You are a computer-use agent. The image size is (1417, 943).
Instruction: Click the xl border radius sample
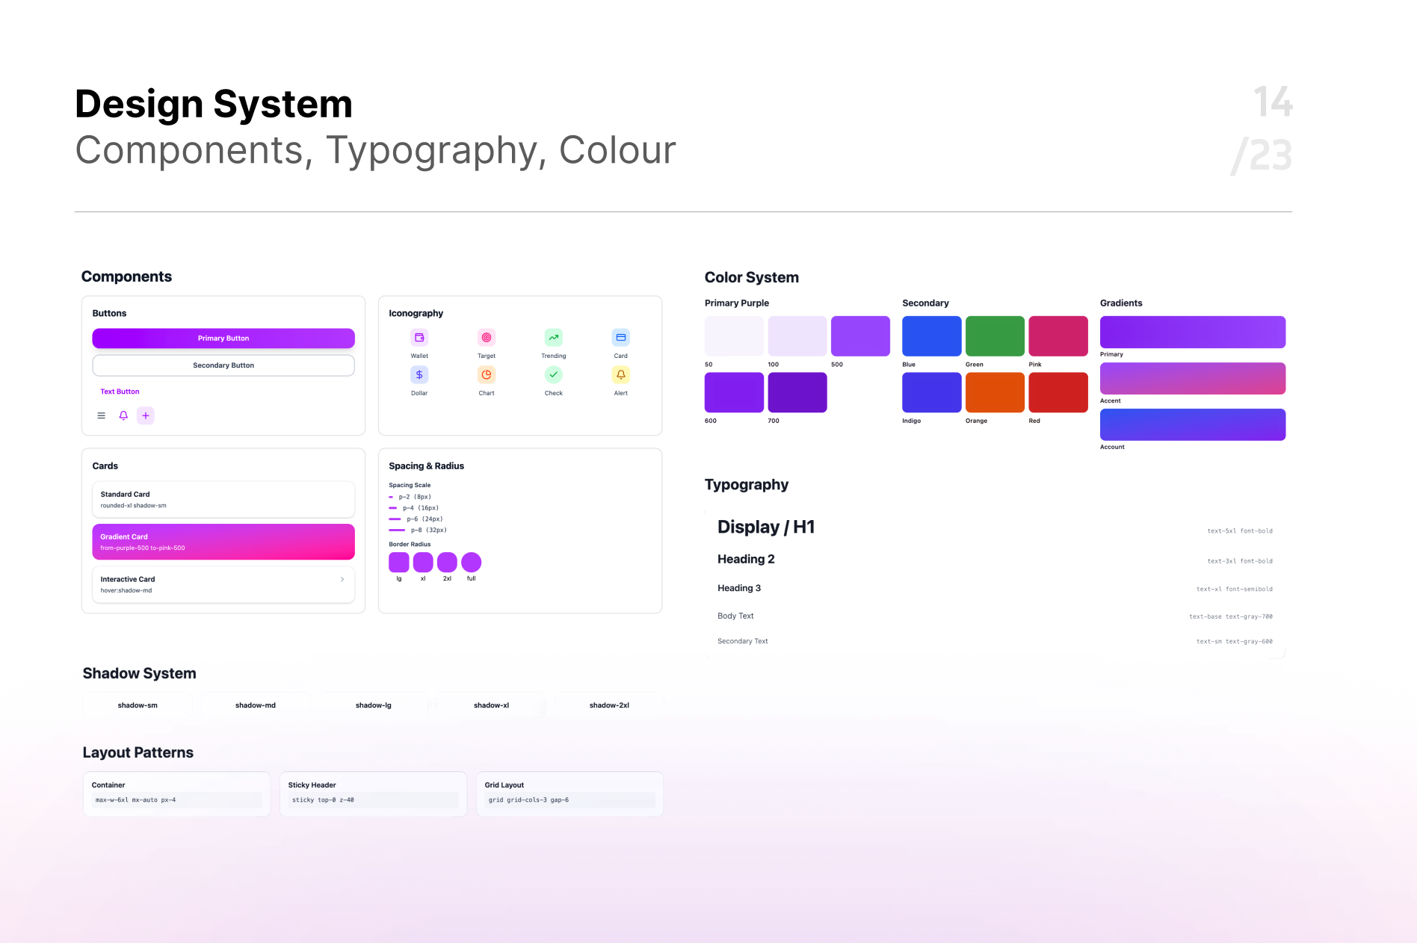pos(423,562)
